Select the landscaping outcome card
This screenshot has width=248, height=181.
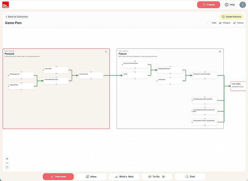pyautogui.click(x=170, y=81)
